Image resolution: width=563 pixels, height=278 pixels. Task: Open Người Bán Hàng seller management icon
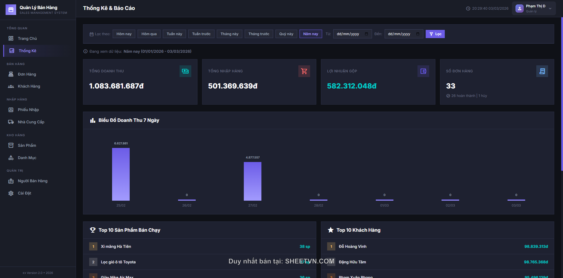(11, 181)
